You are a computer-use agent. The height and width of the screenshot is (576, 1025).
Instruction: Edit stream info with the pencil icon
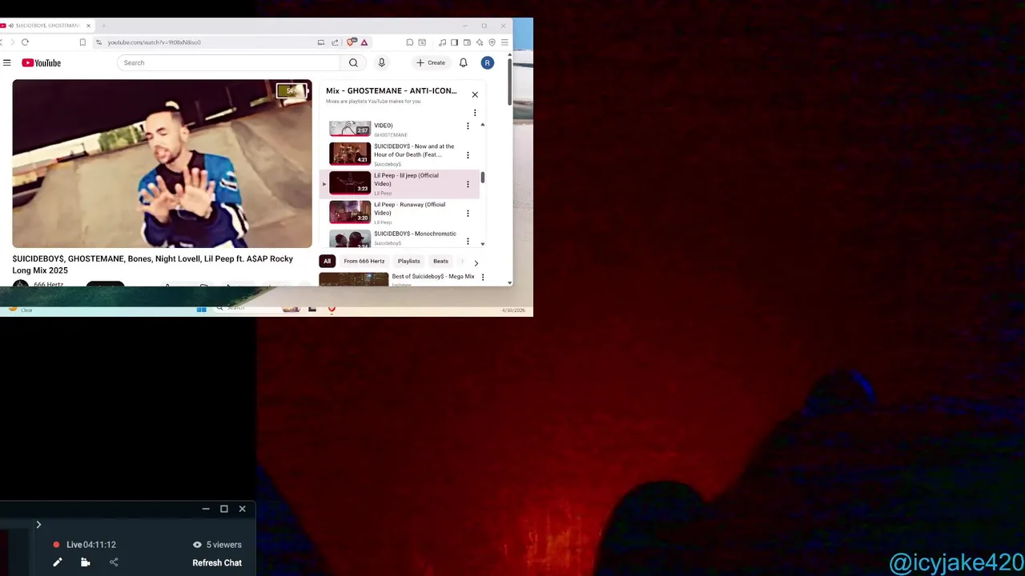(58, 562)
